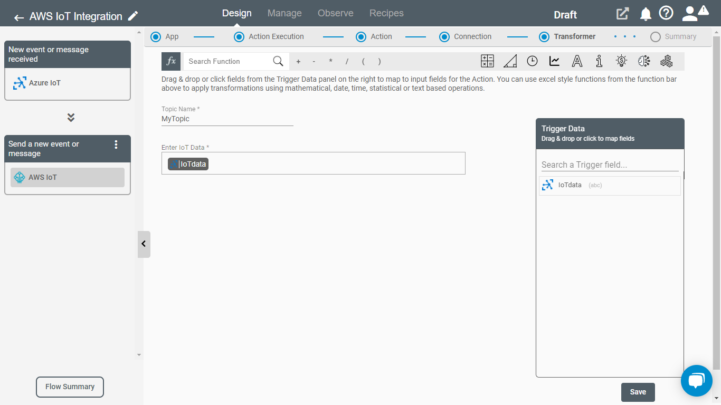This screenshot has width=721, height=405.
Task: Switch to the Observe tab
Action: coord(336,13)
